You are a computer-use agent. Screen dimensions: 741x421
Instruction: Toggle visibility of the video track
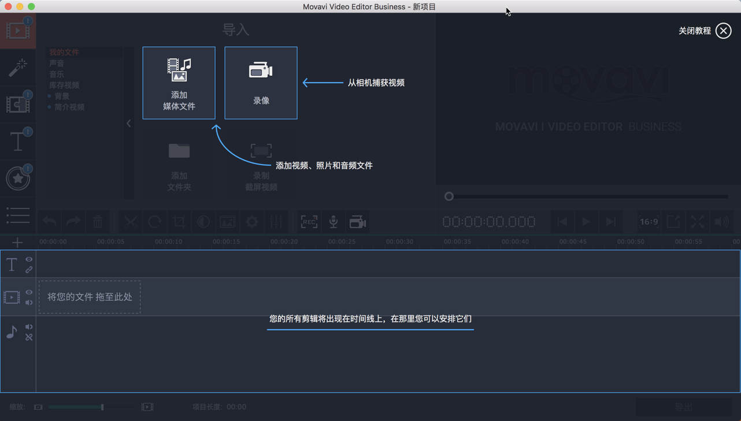click(28, 292)
